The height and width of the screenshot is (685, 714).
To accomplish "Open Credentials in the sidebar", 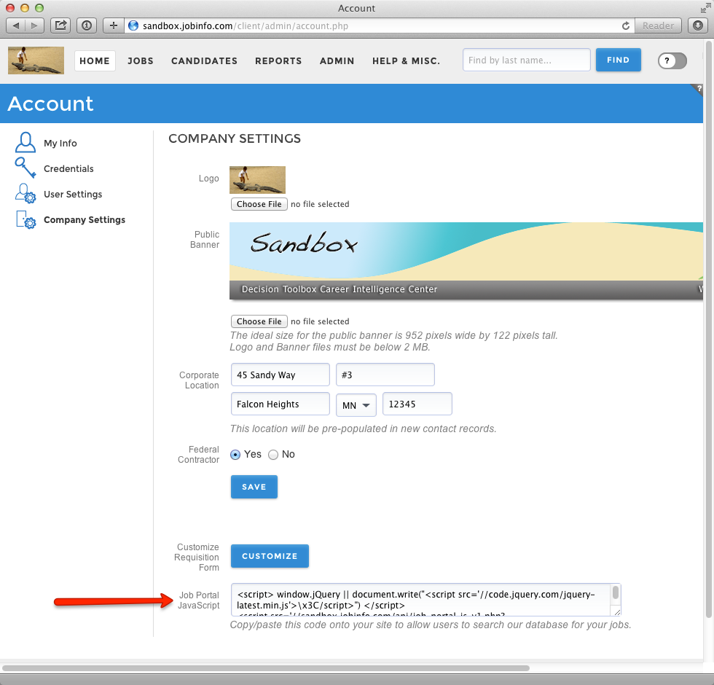I will point(68,168).
